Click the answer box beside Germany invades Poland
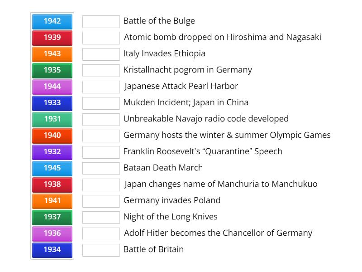The image size is (362, 272). [101, 200]
